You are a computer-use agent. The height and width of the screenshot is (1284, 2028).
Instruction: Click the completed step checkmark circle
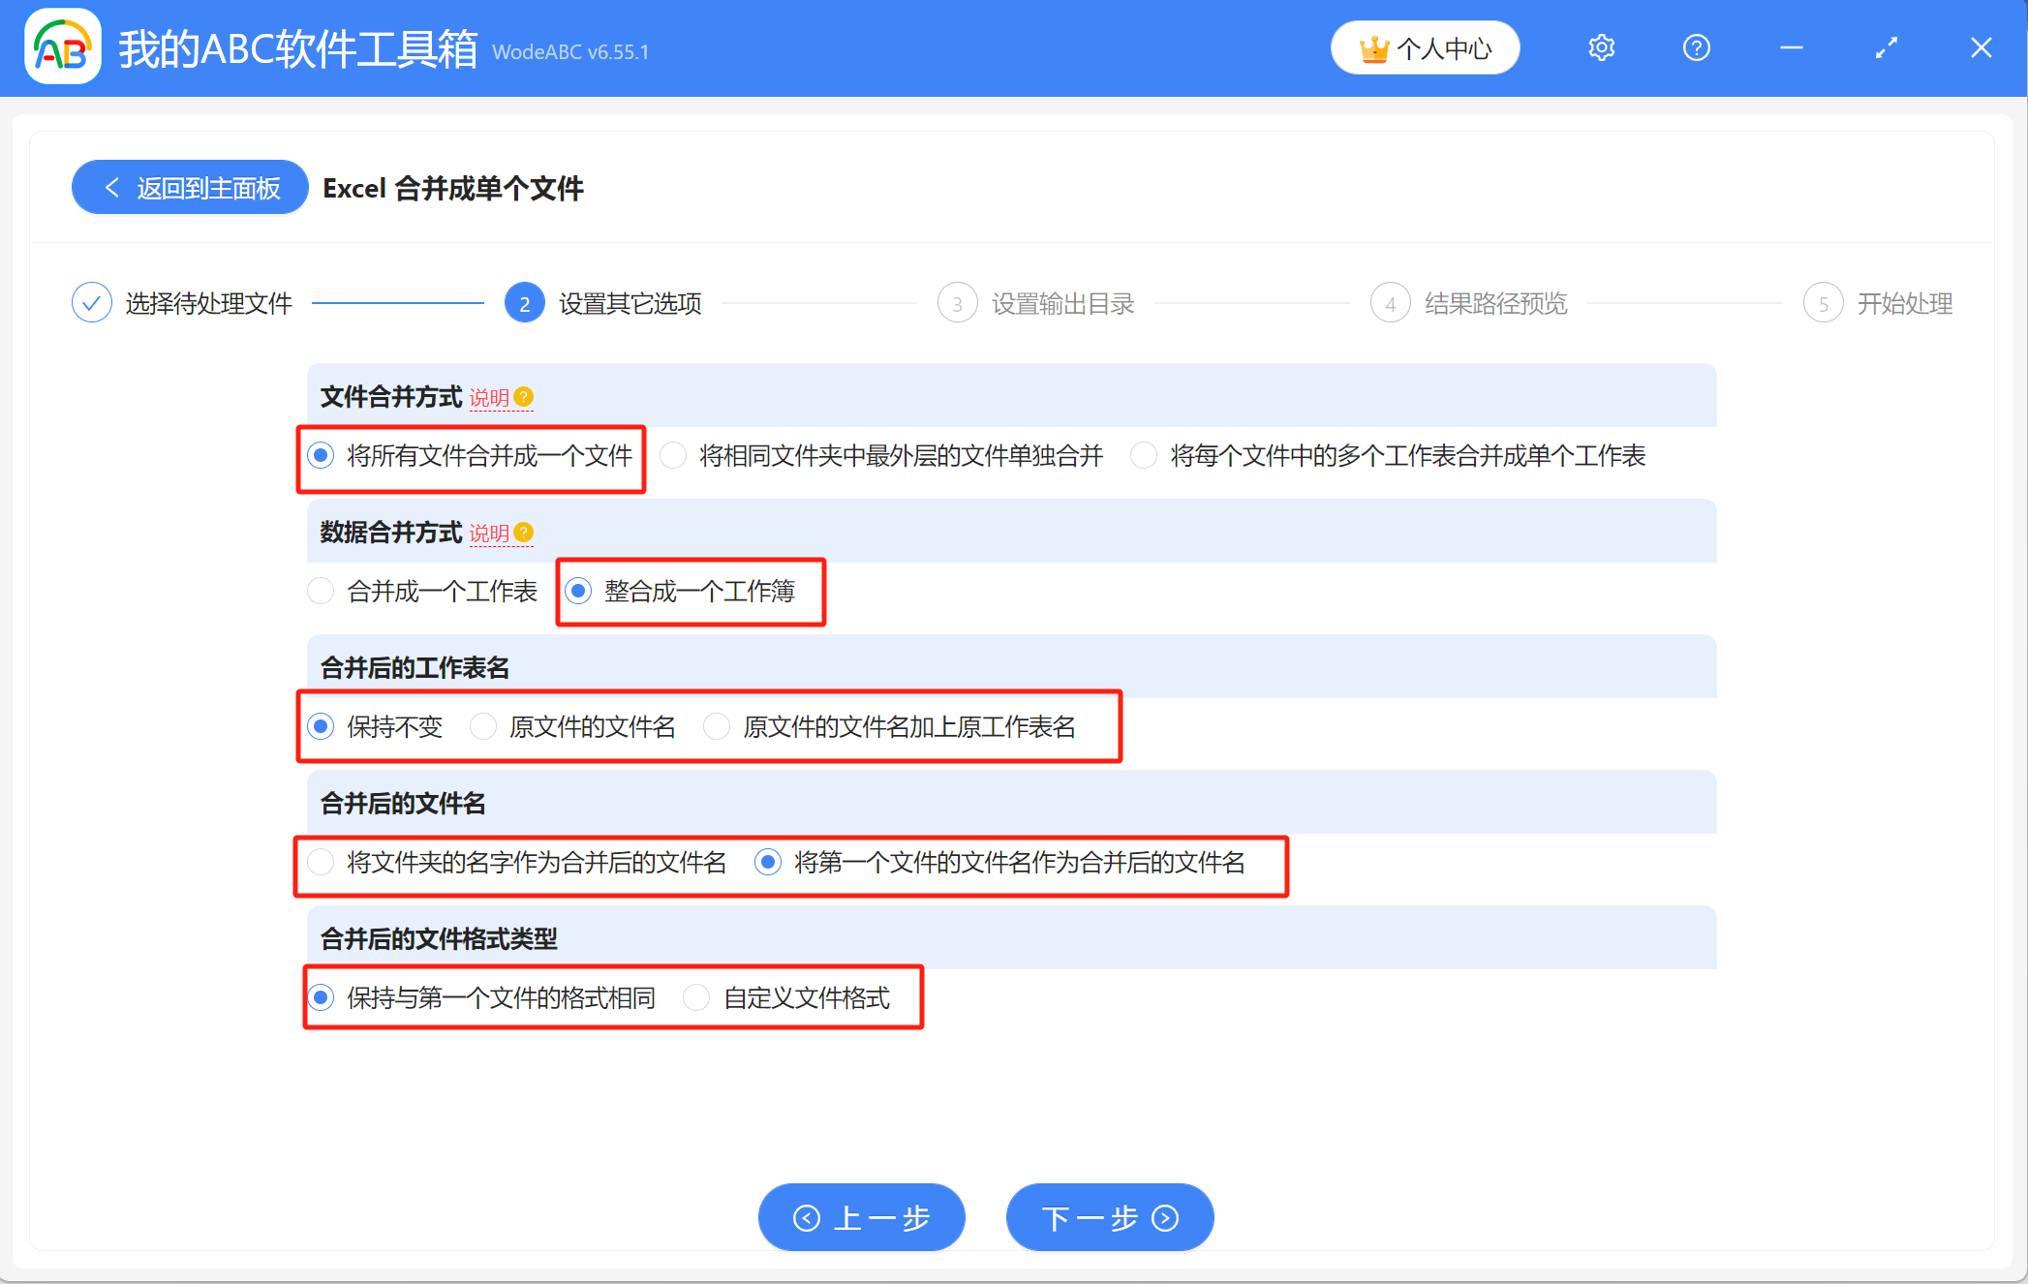[92, 303]
